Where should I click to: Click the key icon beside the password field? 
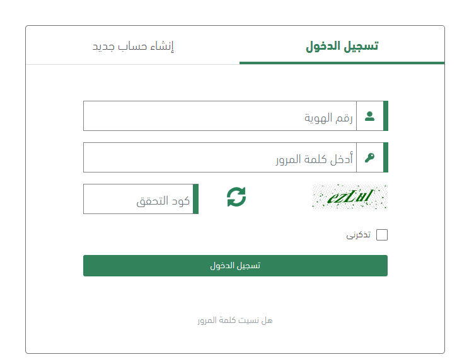tap(370, 157)
